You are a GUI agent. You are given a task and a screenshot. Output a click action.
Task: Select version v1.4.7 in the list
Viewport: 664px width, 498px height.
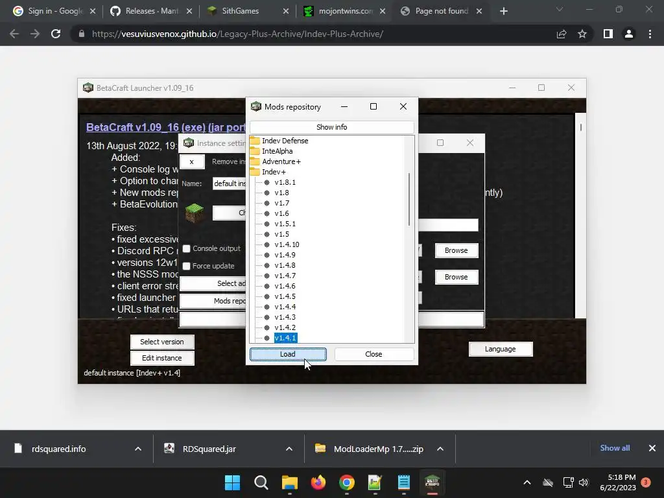tap(285, 276)
